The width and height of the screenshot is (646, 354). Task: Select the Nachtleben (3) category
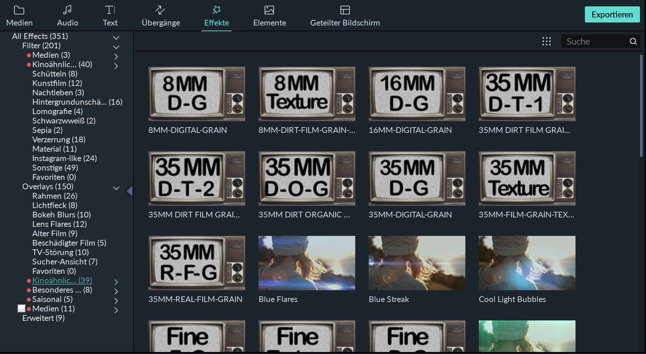(x=58, y=92)
